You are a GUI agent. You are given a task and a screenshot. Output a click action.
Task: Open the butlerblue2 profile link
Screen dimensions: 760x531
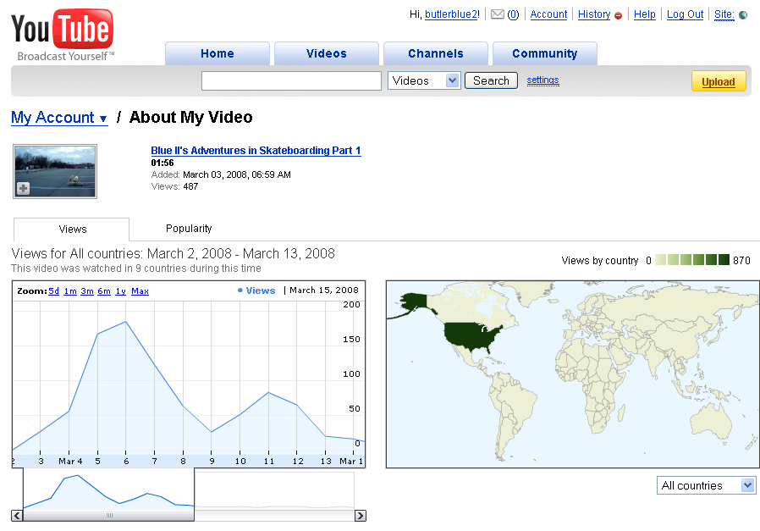pos(451,14)
